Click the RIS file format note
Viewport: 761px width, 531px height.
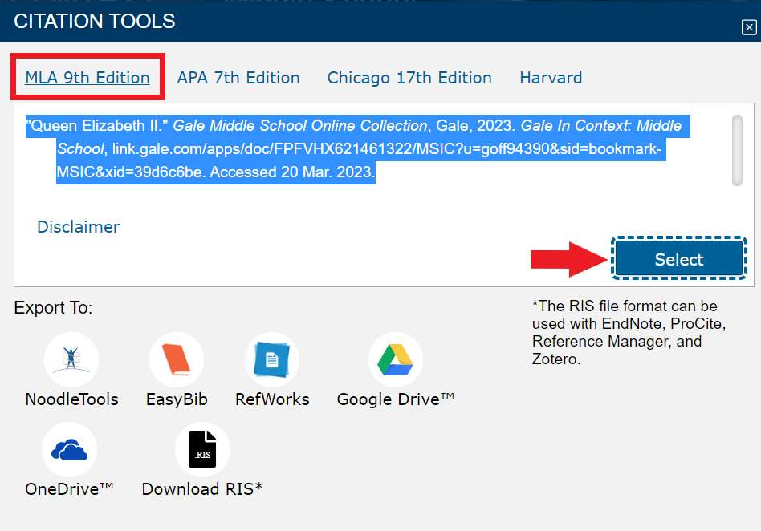(629, 333)
